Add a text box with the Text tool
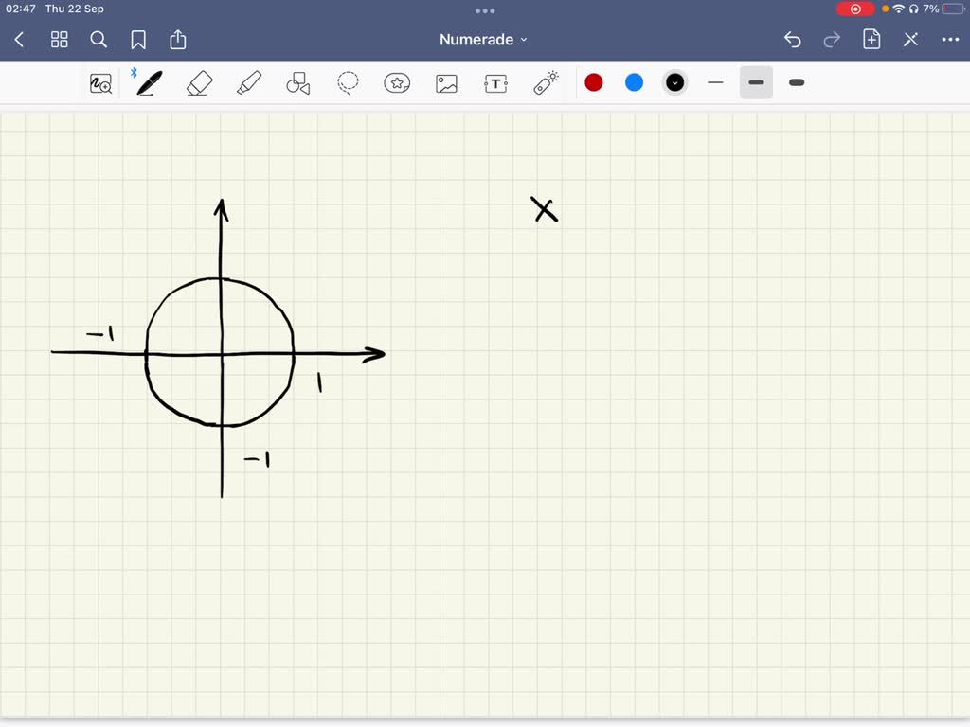This screenshot has height=727, width=970. click(x=495, y=82)
